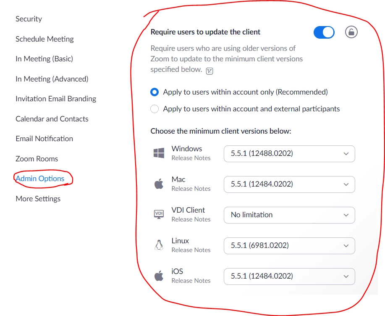Click the VDI Client monitor icon

pos(159,214)
